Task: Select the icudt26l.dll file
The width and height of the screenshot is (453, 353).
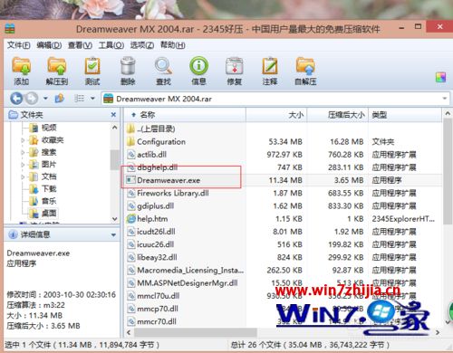Action: pos(156,232)
